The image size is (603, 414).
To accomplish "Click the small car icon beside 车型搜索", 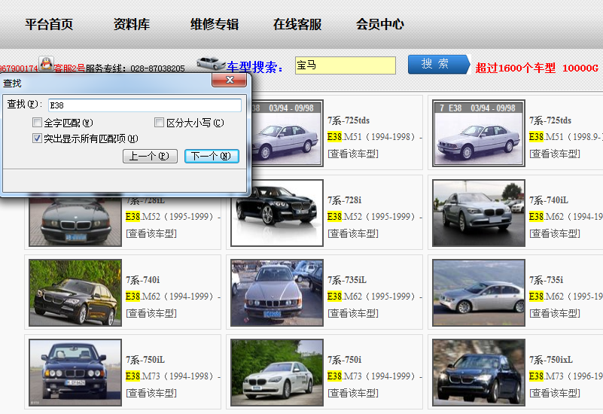I will (211, 63).
